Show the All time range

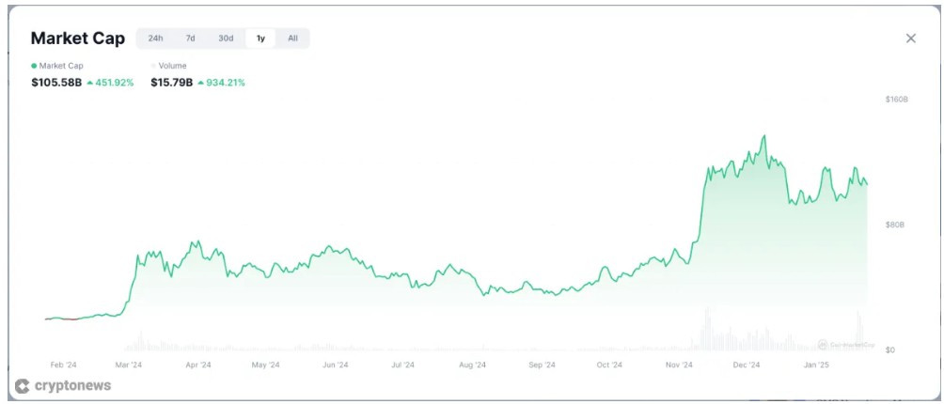click(292, 39)
